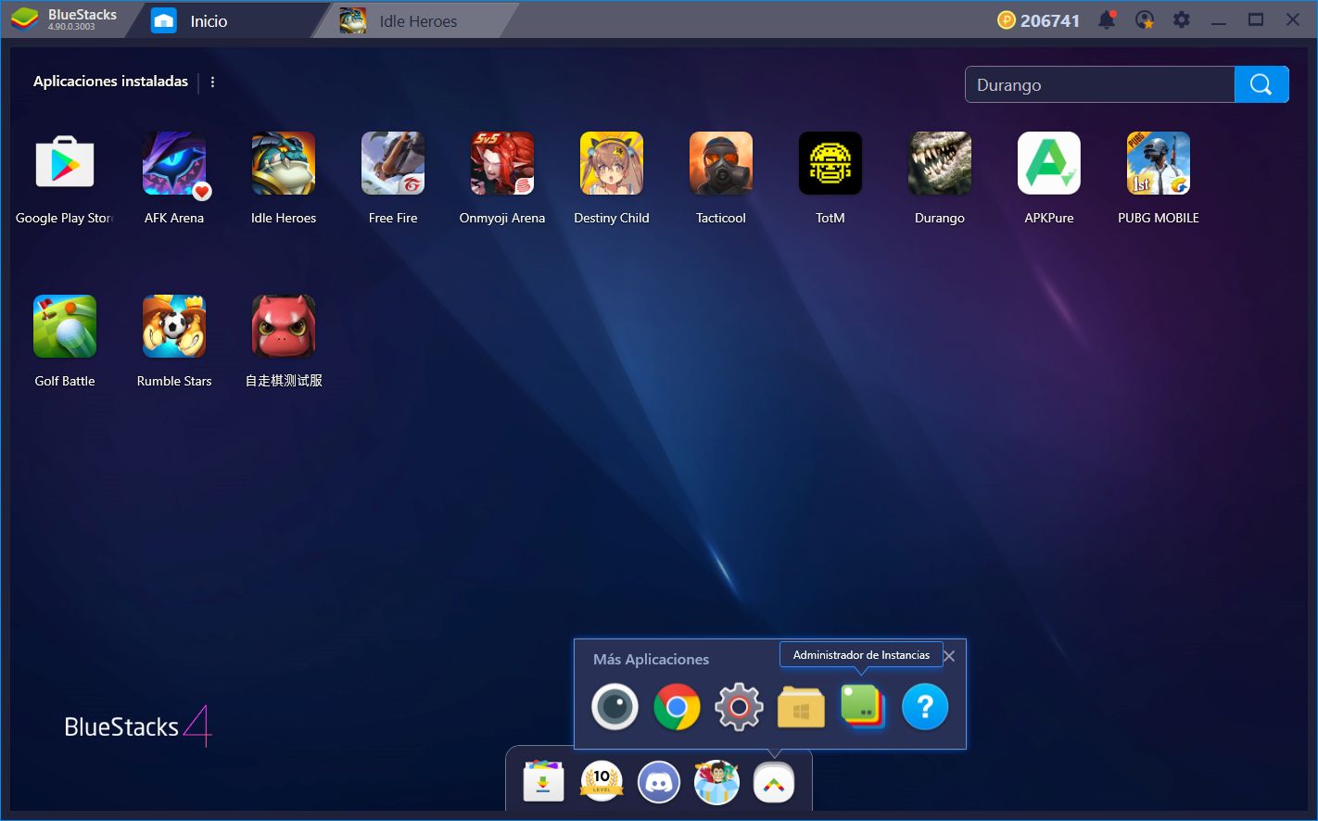Image resolution: width=1318 pixels, height=821 pixels.
Task: Launch AFK Arena
Action: coord(174,163)
